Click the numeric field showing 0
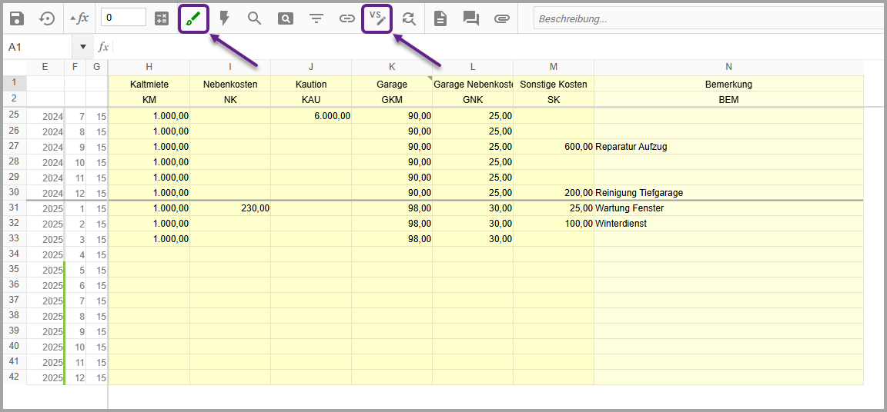 [x=123, y=18]
